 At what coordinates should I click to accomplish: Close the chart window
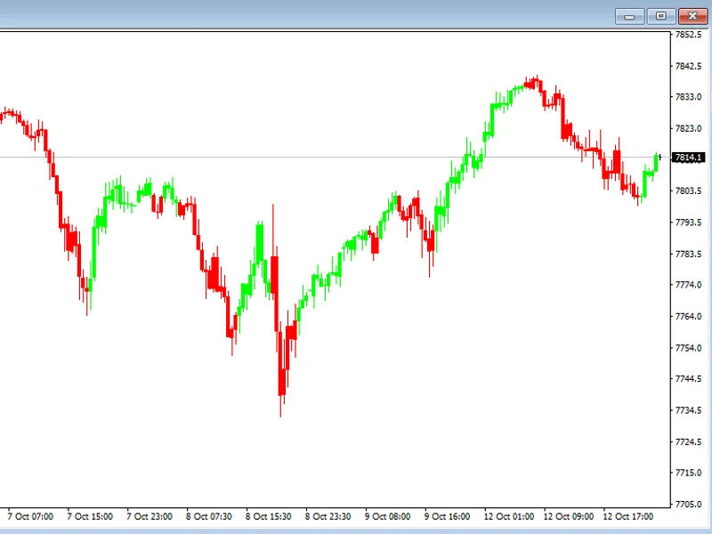692,16
